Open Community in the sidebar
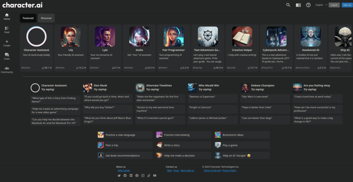The height and width of the screenshot is (182, 353). click(7, 70)
